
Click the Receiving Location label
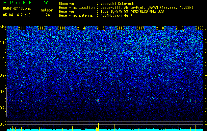pos(77,8)
